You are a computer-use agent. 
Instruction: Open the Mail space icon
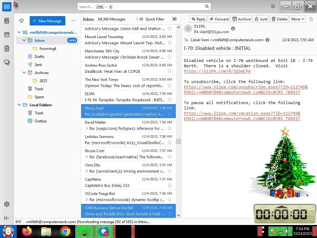[x=7, y=7]
